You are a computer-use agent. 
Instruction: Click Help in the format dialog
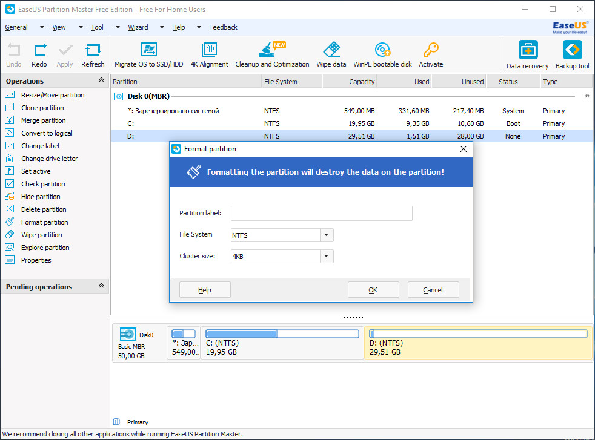[205, 290]
